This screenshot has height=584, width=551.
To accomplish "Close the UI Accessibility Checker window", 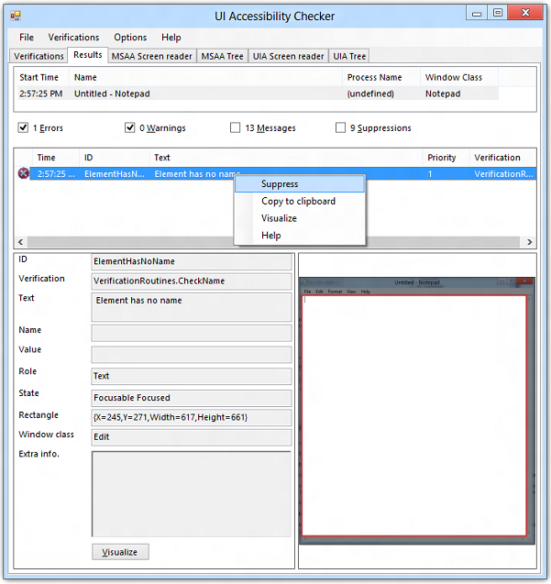I will coord(525,13).
